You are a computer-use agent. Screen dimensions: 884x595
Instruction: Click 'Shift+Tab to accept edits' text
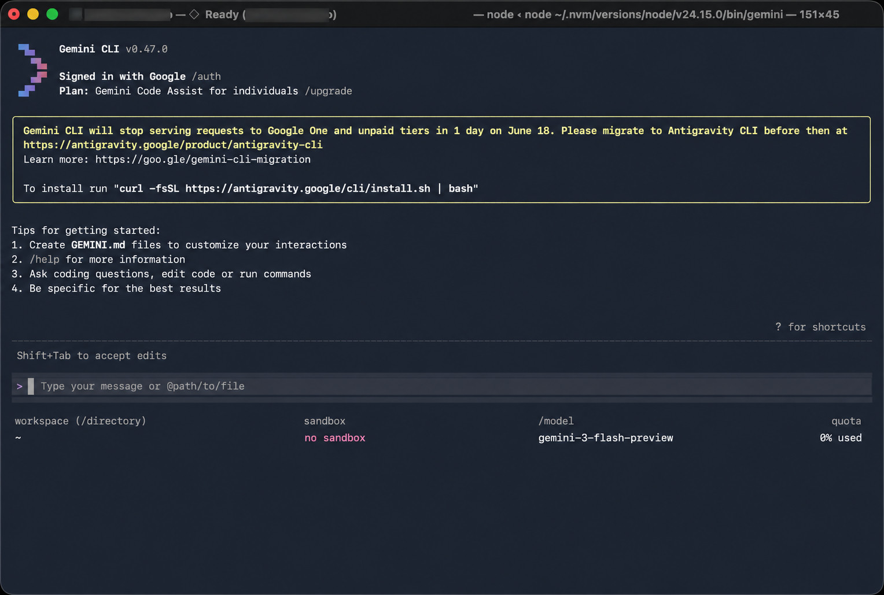point(91,356)
